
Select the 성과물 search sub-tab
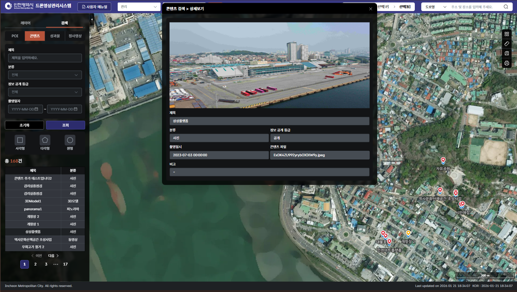coord(55,36)
